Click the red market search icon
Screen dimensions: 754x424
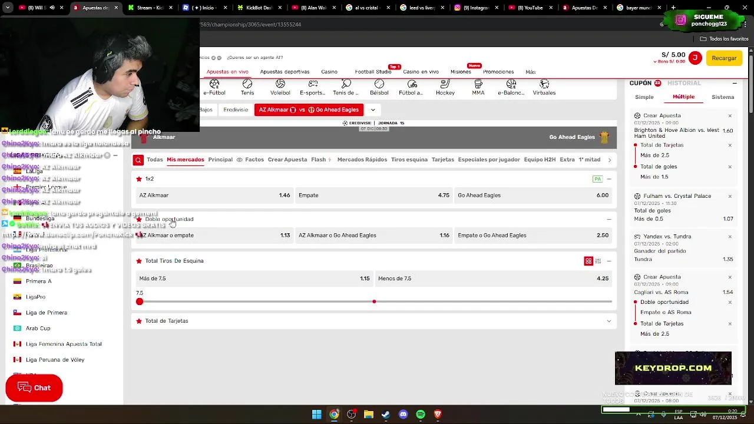138,160
